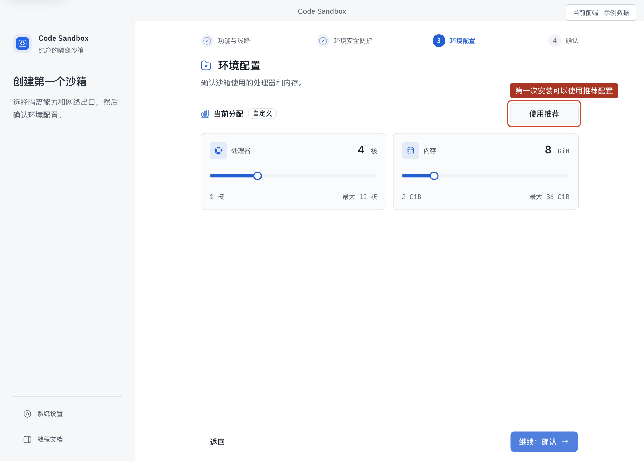
Task: Click the 当前前端 · 示例数据 button
Action: [x=601, y=13]
